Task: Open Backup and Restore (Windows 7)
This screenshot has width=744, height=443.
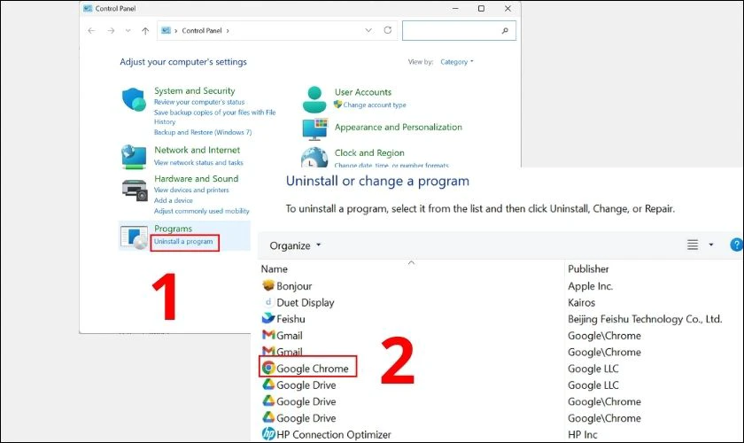Action: (x=203, y=133)
